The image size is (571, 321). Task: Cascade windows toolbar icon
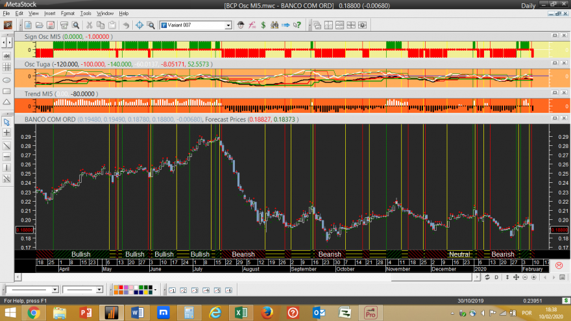[317, 25]
